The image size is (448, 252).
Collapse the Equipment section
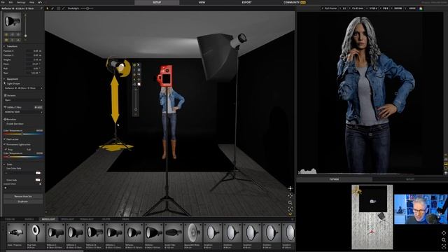4,79
